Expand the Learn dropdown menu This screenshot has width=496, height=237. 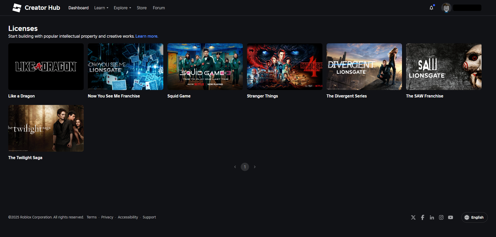point(101,8)
